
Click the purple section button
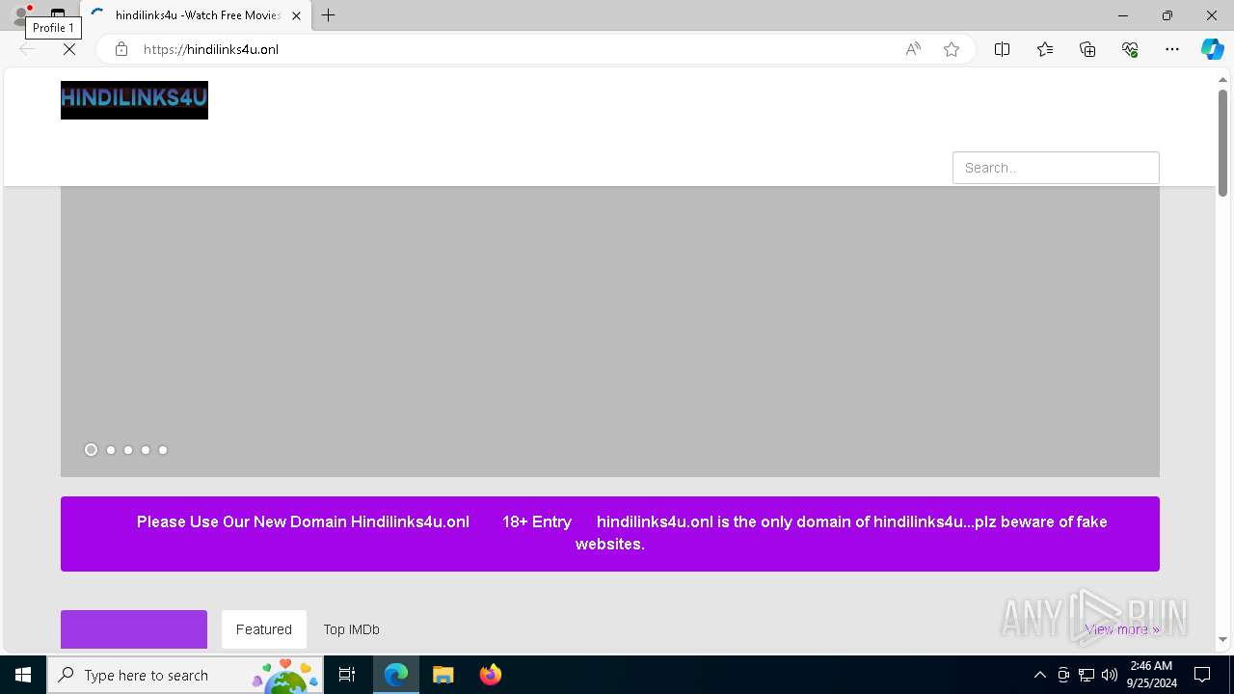click(x=134, y=629)
